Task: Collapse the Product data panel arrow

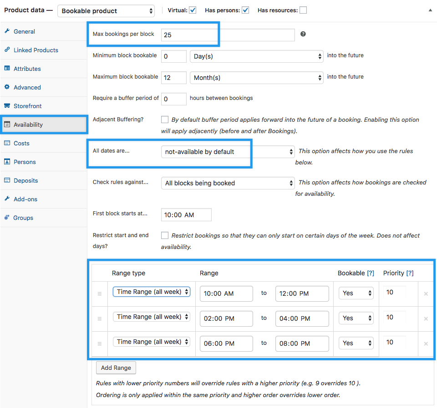Action: point(430,10)
